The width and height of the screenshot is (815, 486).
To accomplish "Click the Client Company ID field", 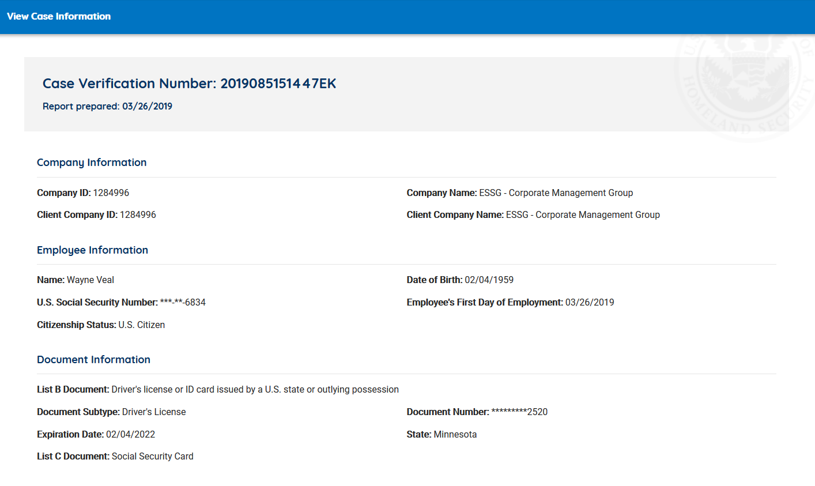I will pyautogui.click(x=96, y=214).
